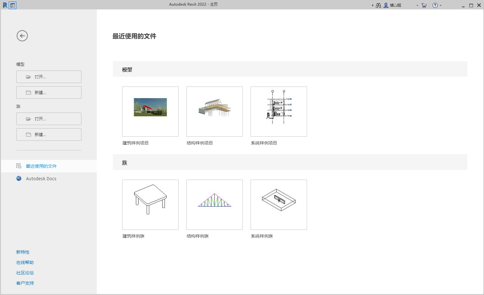Click the user account sign-in icon
The width and height of the screenshot is (484, 295).
[x=386, y=5]
